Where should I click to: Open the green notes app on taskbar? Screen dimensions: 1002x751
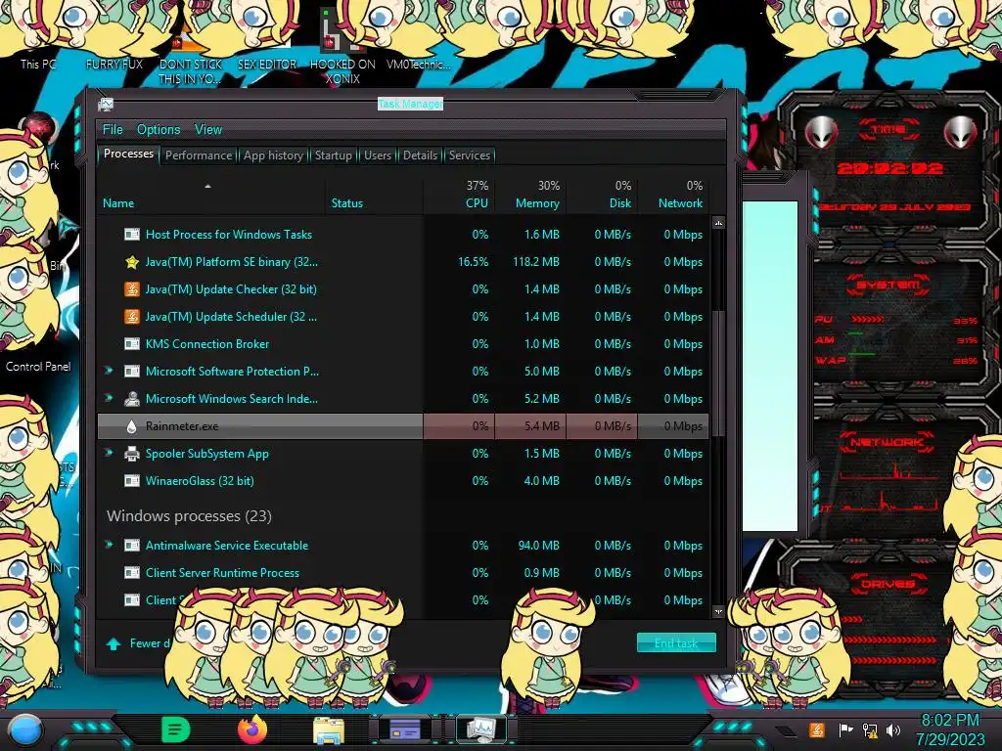tap(176, 729)
